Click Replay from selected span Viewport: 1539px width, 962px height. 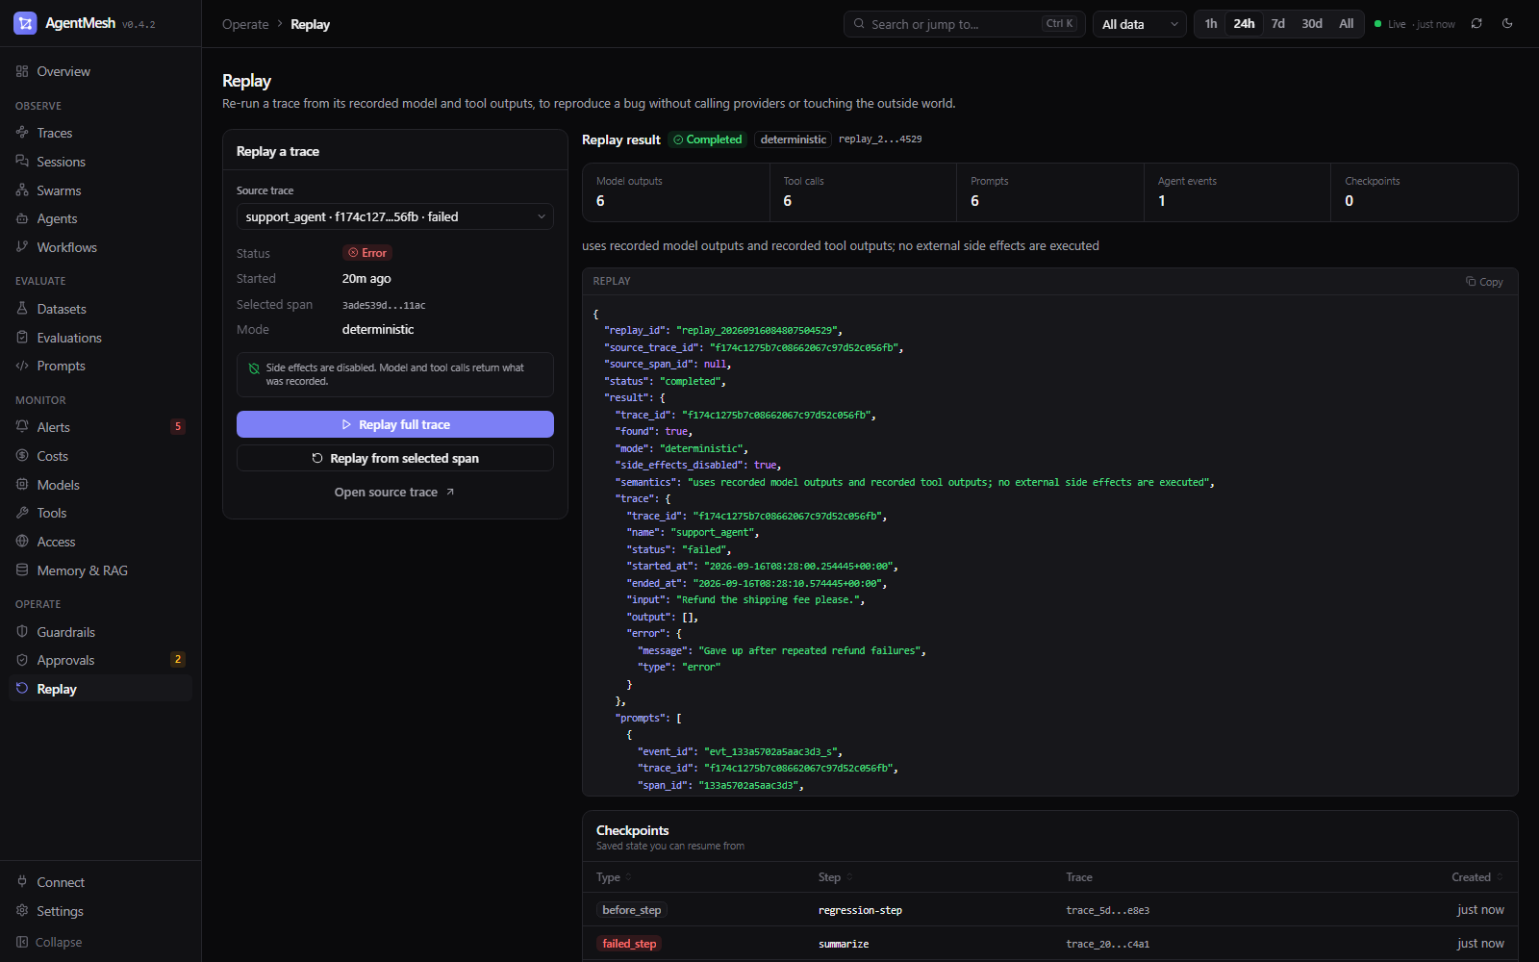pos(395,458)
